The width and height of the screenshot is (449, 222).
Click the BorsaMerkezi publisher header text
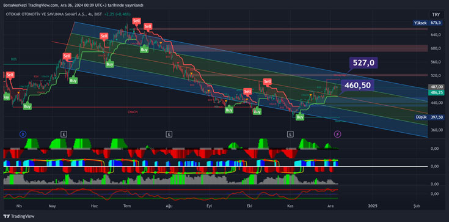pyautogui.click(x=73, y=5)
